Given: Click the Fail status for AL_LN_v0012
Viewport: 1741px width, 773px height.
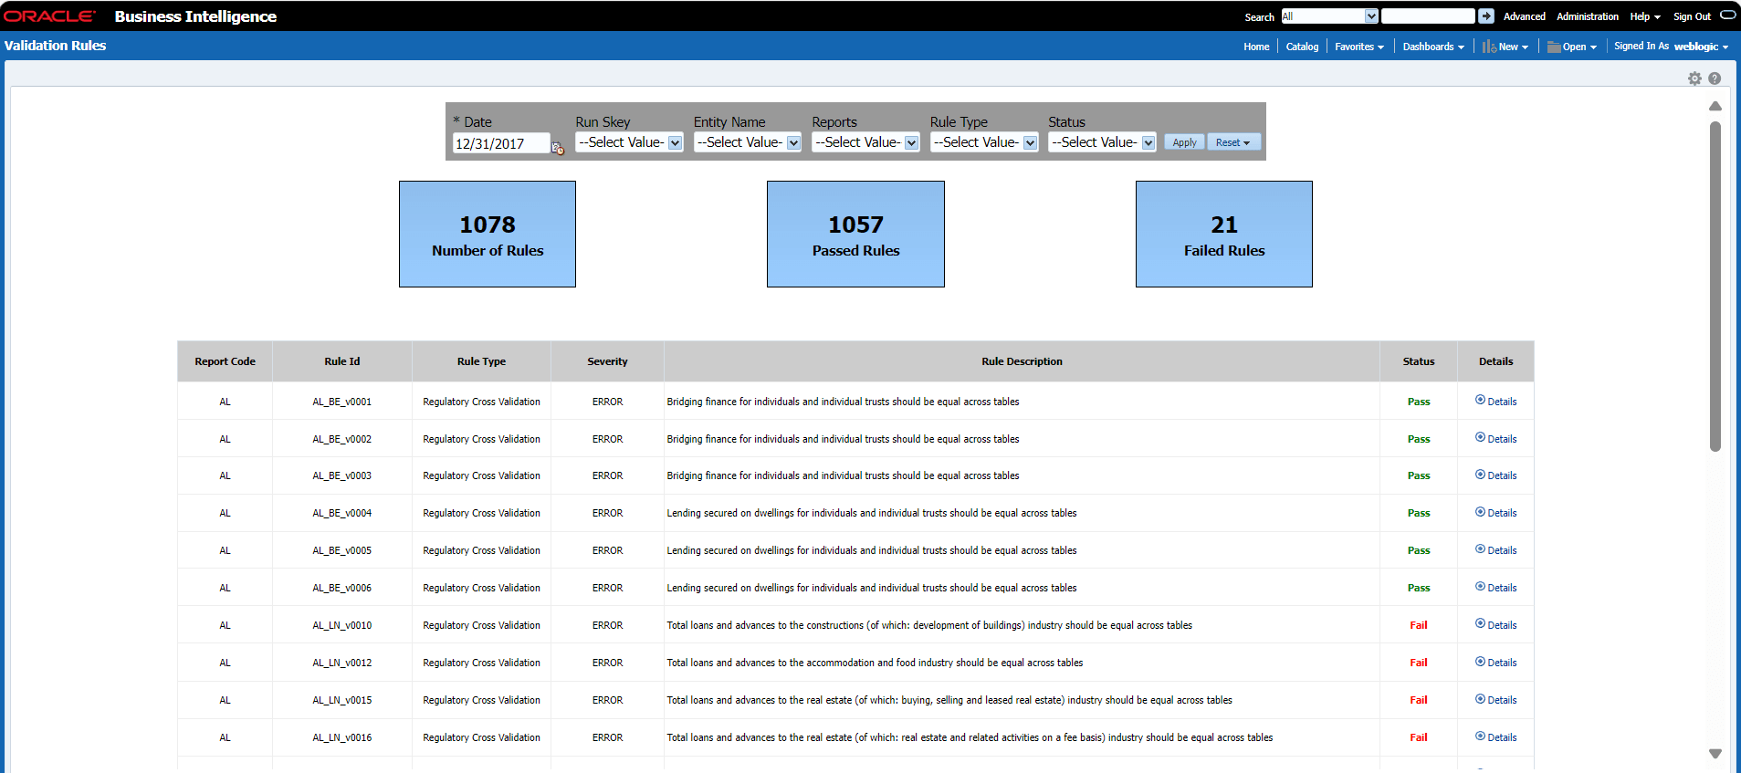Looking at the screenshot, I should [x=1419, y=663].
